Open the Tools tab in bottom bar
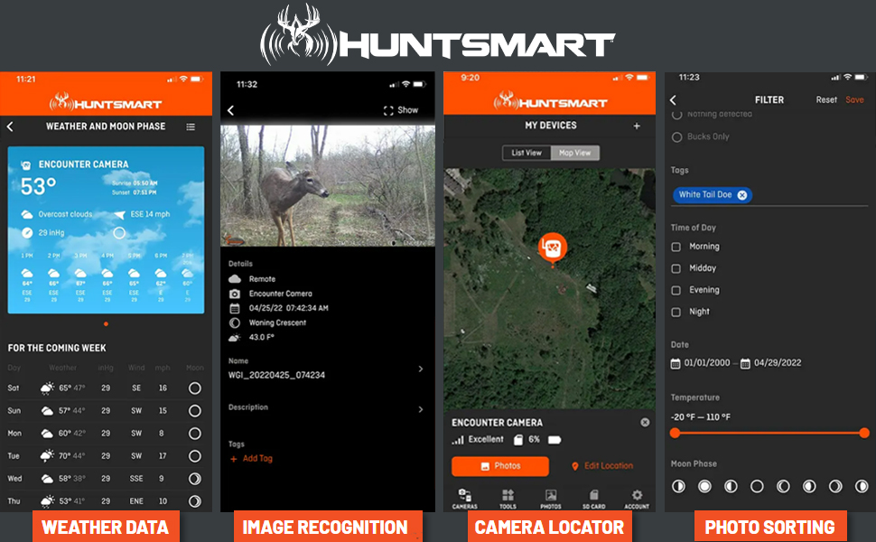The height and width of the screenshot is (542, 876). [508, 499]
